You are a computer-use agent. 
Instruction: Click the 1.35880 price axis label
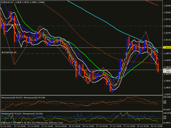tap(167, 13)
